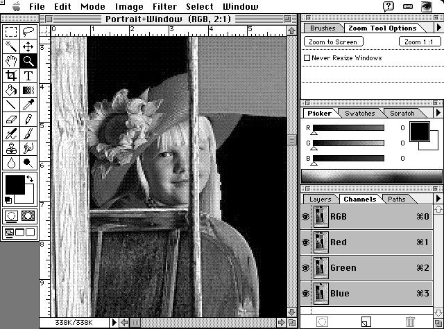Screen dimensions: 444x329
Task: Open the Channels palette menu arrow
Action: point(438,199)
